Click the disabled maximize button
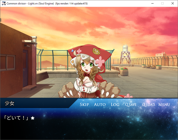This screenshot has width=178, height=140. pos(163,3)
